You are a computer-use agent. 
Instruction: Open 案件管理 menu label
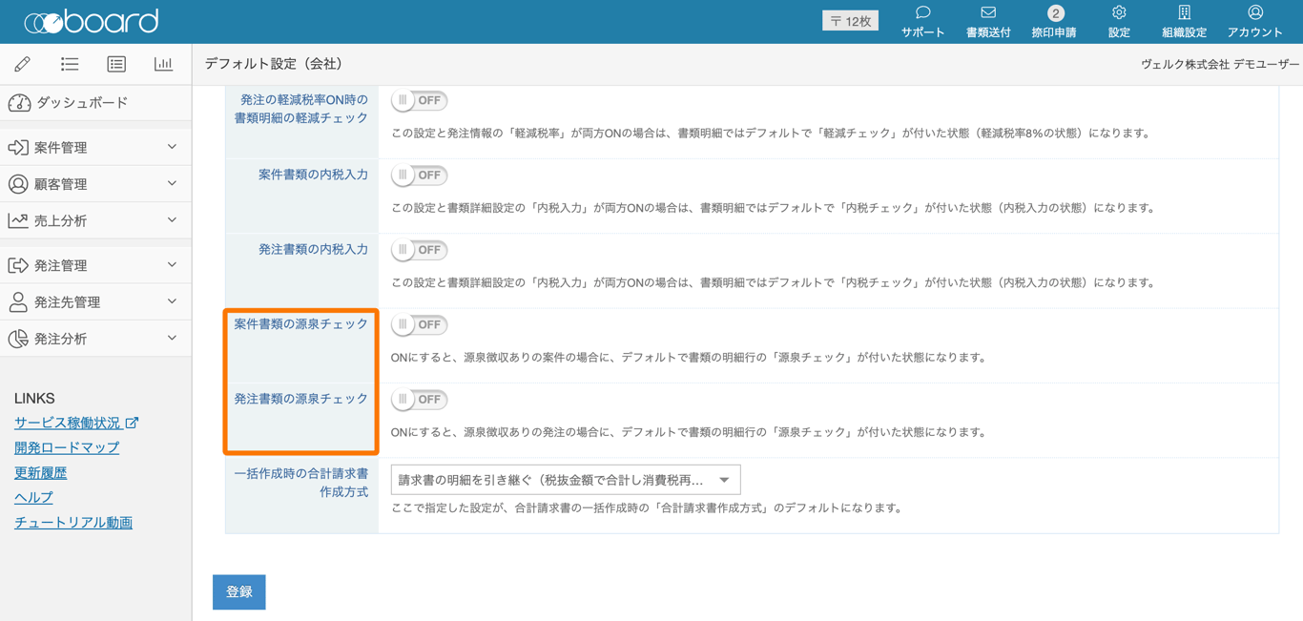pyautogui.click(x=61, y=148)
